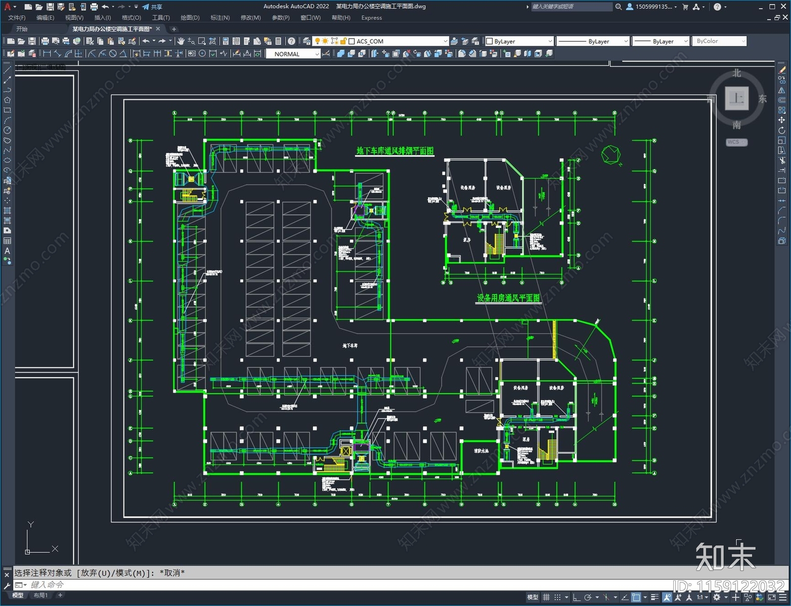The image size is (791, 606).
Task: Toggle annotation visibility in status bar
Action: coord(667,597)
